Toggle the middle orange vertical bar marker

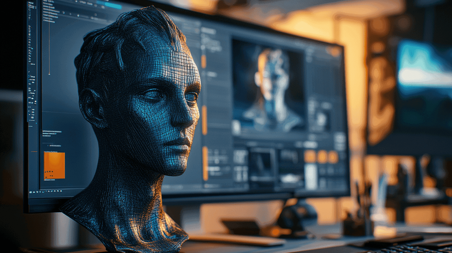tap(204, 120)
